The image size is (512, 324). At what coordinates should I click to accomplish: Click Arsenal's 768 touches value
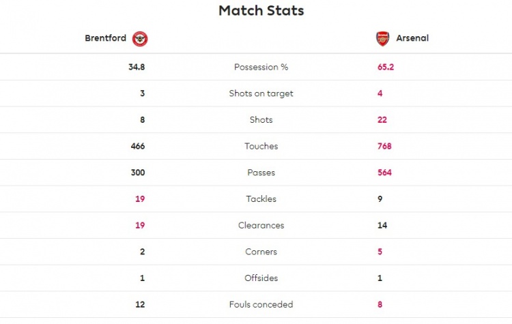click(x=384, y=146)
